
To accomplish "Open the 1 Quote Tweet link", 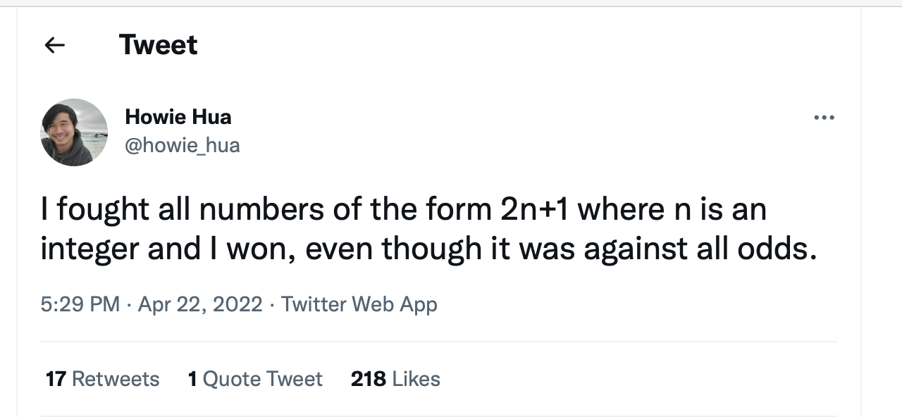I will (x=255, y=379).
